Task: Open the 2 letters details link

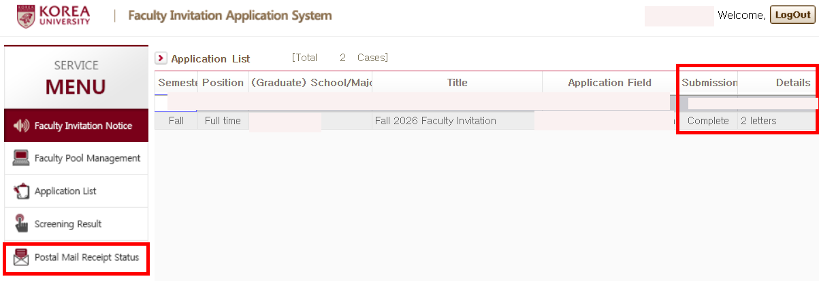Action: pyautogui.click(x=758, y=121)
